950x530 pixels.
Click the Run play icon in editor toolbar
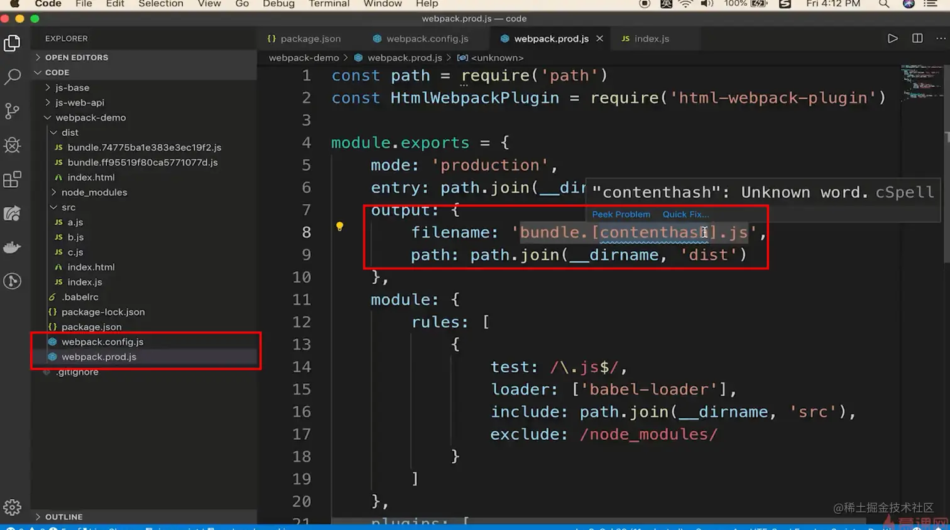pos(892,38)
